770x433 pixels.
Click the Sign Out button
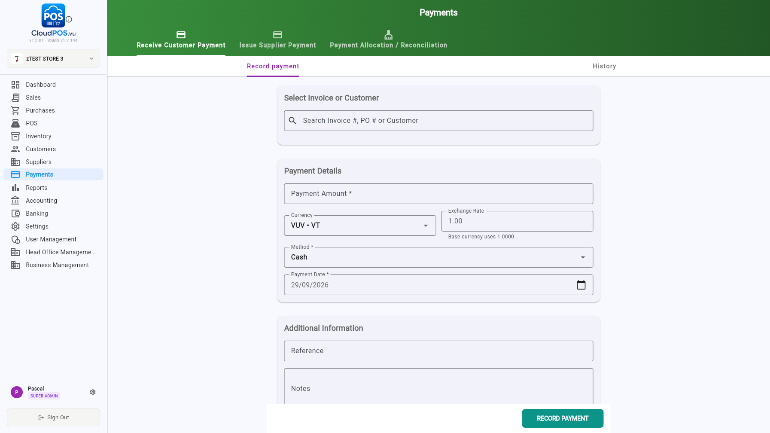click(53, 418)
